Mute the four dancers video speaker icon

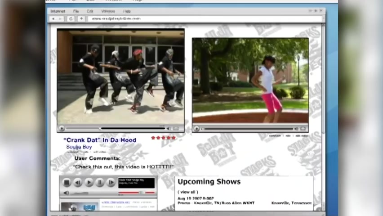coord(169,128)
